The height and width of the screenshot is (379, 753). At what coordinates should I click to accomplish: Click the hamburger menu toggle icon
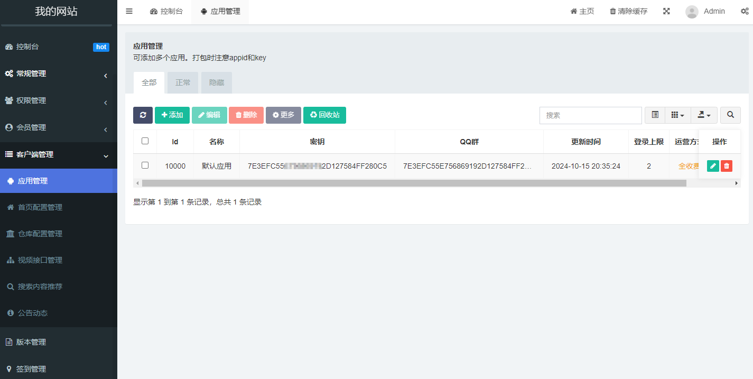pyautogui.click(x=129, y=11)
